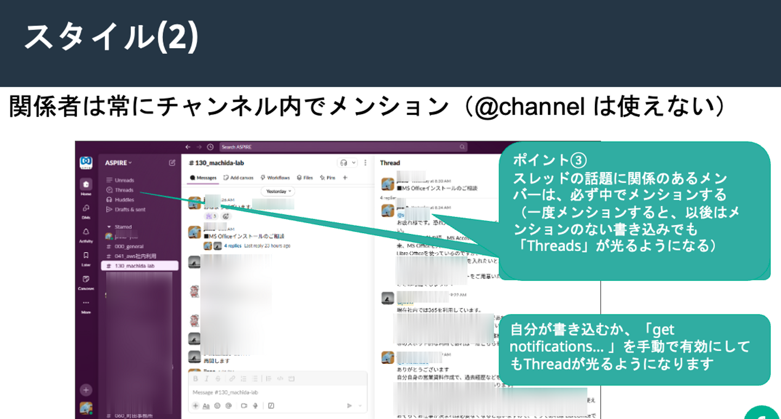Open the history clock icon
Screen dimensions: 781x419
210,147
